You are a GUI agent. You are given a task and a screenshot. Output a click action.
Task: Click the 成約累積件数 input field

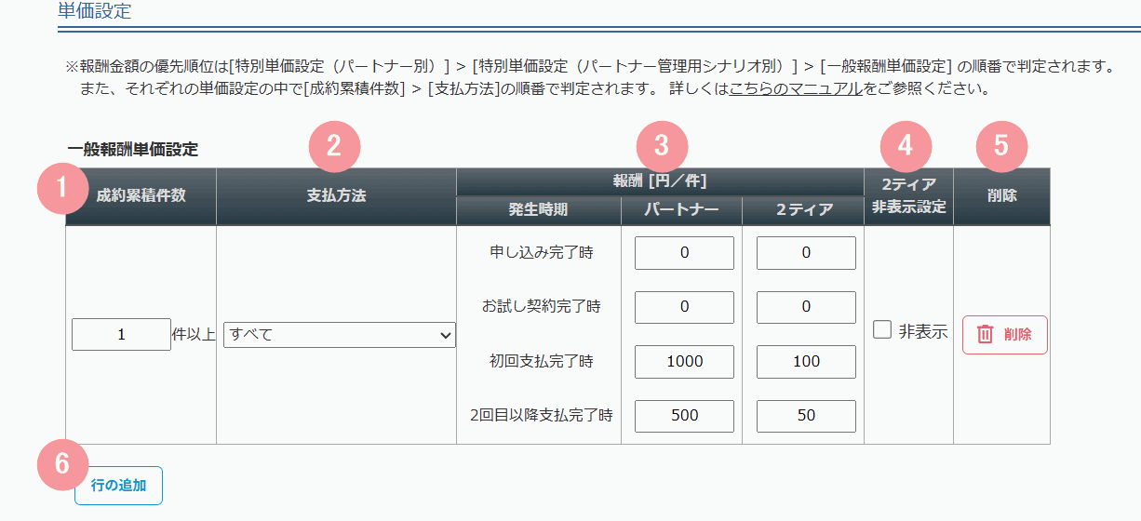[121, 335]
